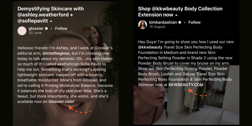Open the kimkardashian username link
The image size is (252, 126).
(163, 22)
